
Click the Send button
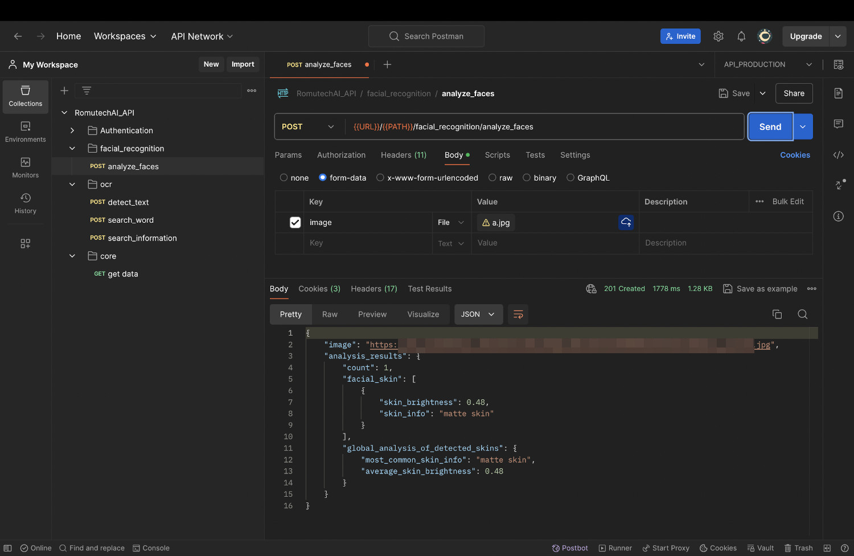pos(770,127)
